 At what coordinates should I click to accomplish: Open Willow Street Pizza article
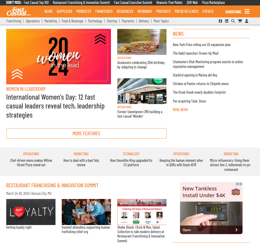tap(31, 163)
